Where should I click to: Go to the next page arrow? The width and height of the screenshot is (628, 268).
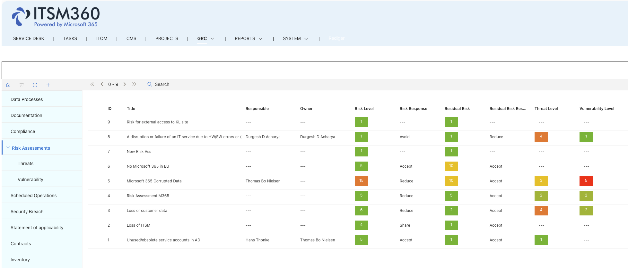pos(125,84)
